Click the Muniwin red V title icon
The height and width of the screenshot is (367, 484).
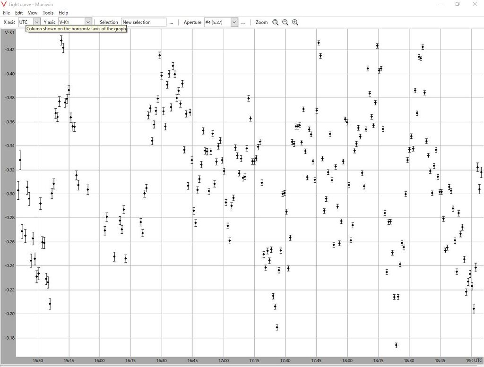pos(4,4)
